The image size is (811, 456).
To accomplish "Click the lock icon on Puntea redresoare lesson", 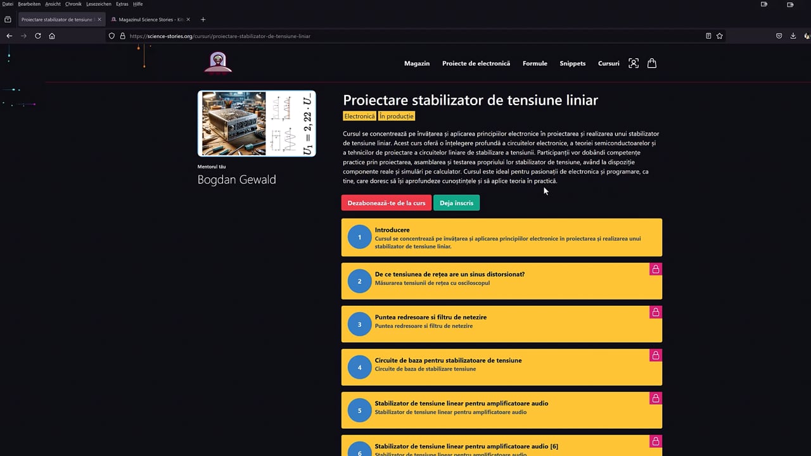I will point(656,312).
